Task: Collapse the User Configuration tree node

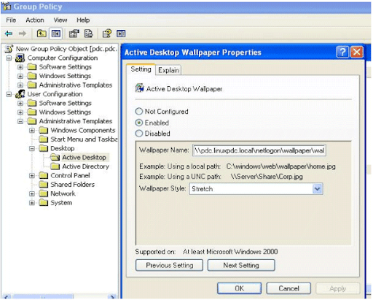Action: click(x=9, y=94)
